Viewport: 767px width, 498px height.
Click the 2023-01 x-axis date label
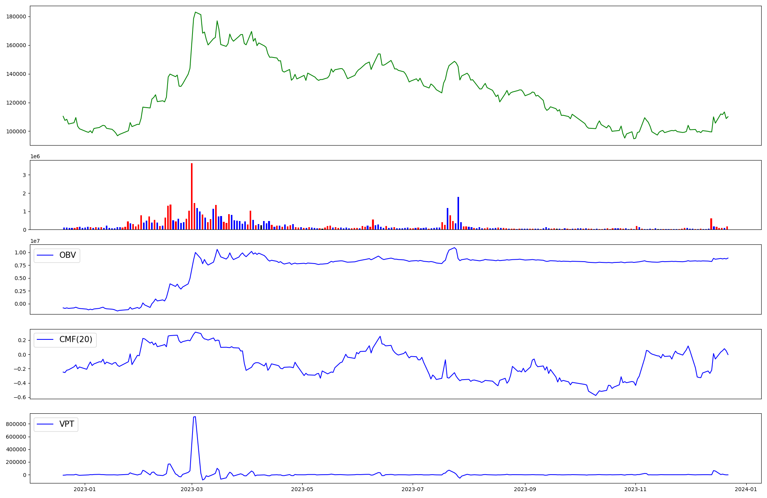click(x=84, y=489)
